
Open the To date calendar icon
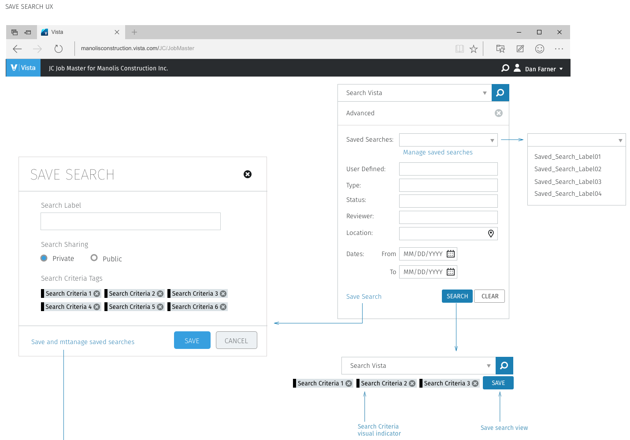click(451, 272)
